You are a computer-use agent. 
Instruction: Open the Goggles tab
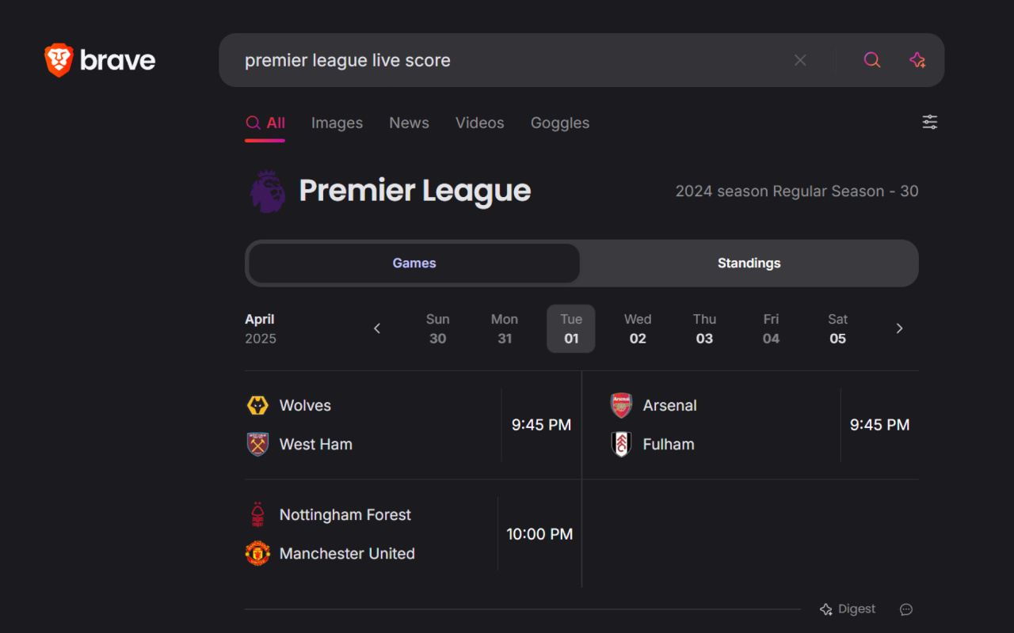click(559, 123)
